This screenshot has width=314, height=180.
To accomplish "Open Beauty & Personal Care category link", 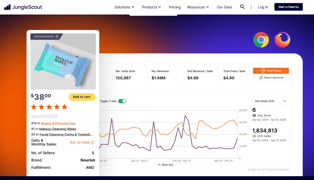I will [x=58, y=123].
